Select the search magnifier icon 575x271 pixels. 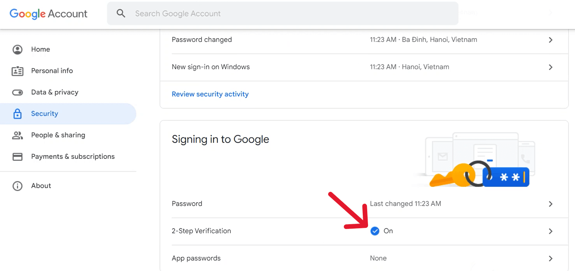pos(121,13)
